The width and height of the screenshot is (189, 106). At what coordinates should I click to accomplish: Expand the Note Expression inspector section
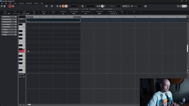pos(9,22)
